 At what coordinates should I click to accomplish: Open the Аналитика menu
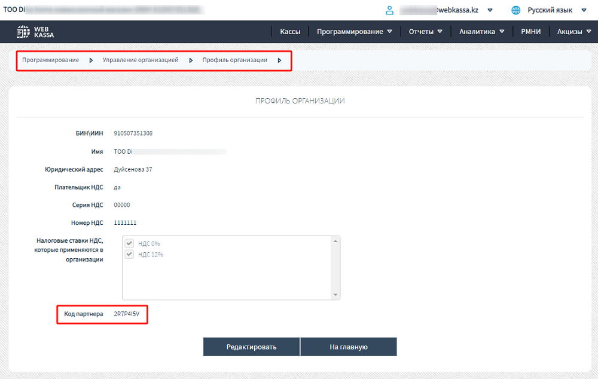(477, 32)
